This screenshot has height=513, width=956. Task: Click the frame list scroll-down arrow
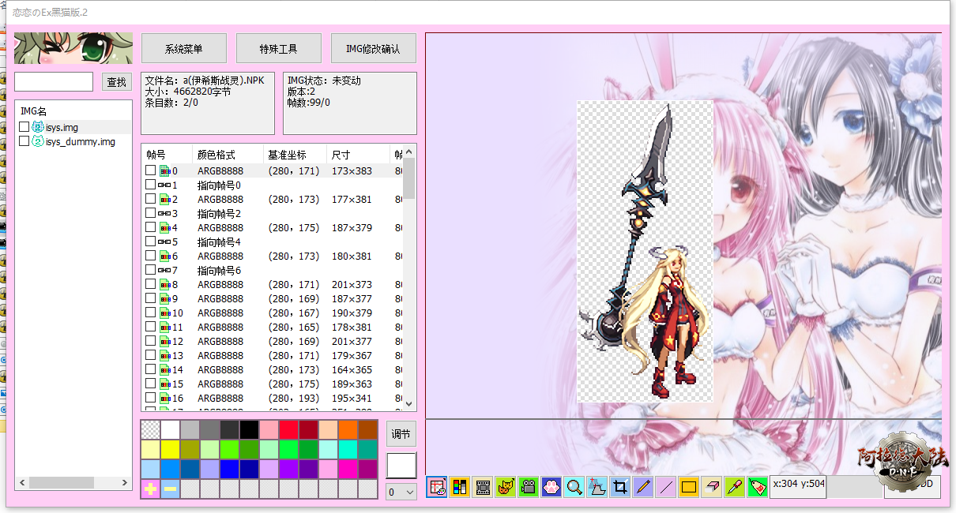409,403
